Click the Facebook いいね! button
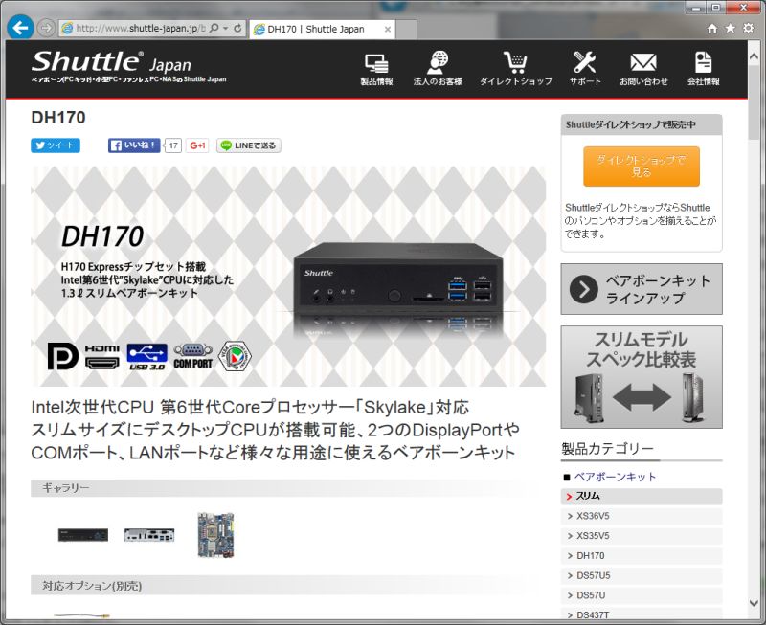Screen dimensions: 766x625 (134, 145)
